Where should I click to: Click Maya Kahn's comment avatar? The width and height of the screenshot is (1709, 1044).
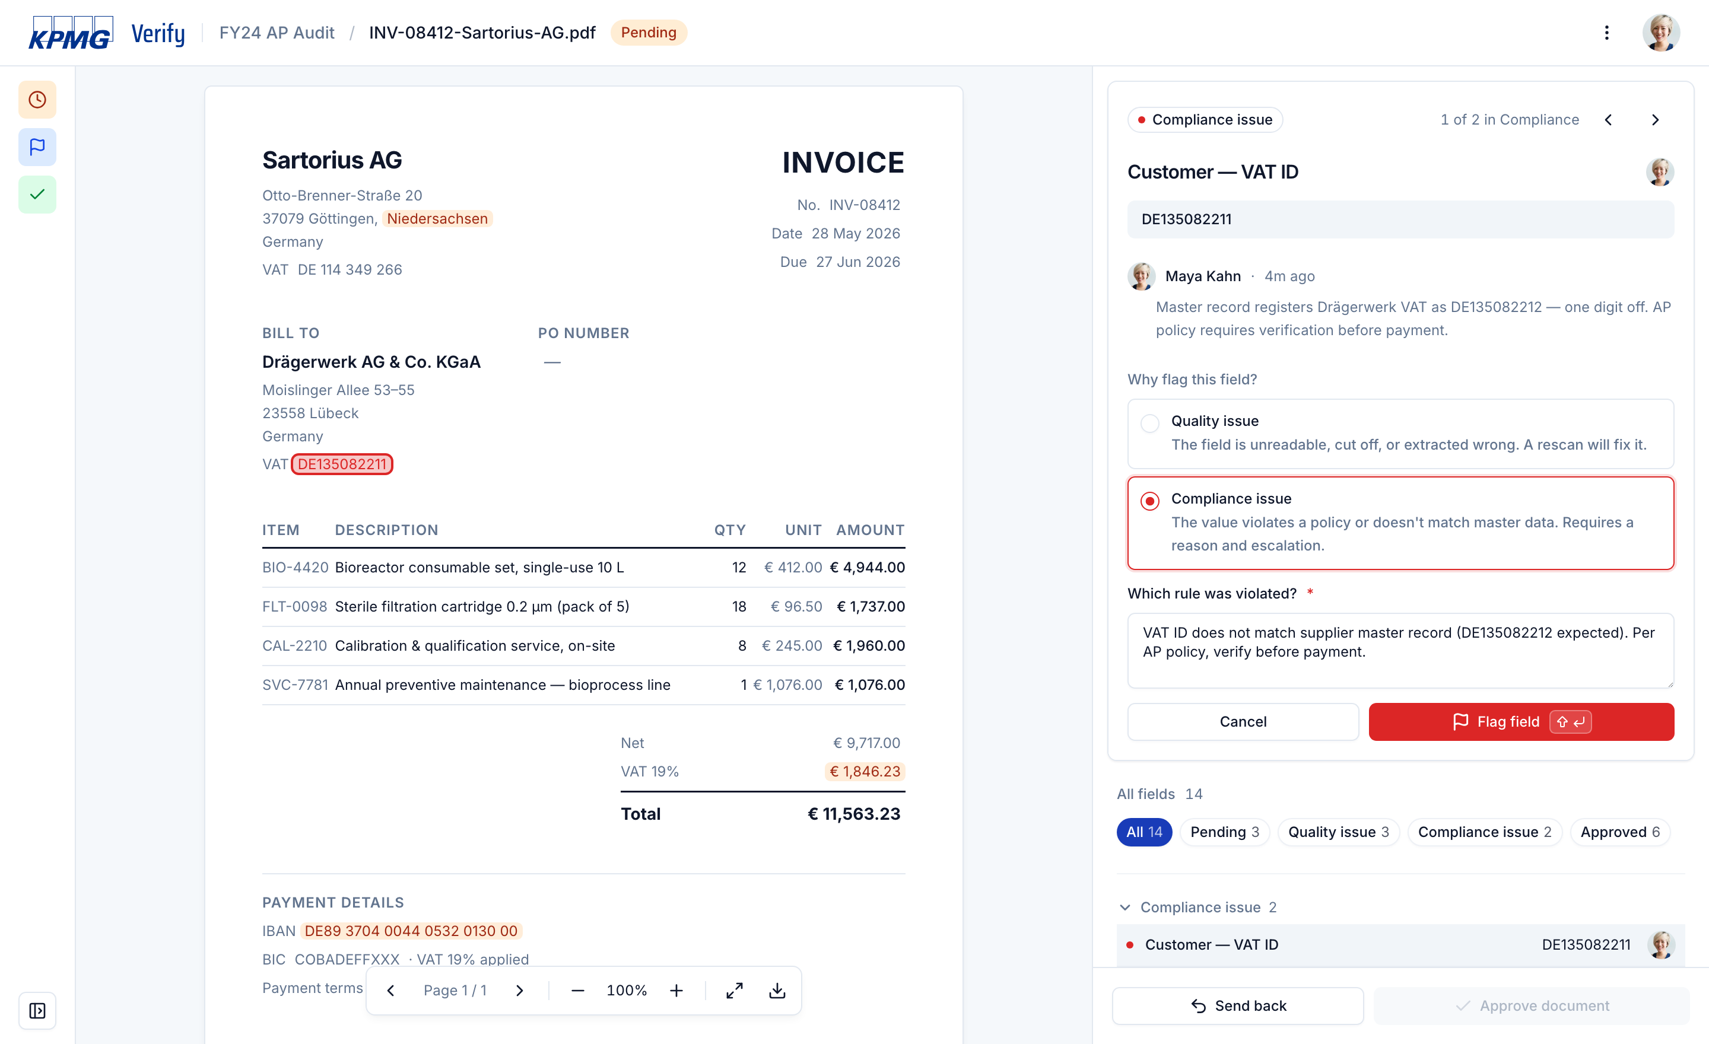[1142, 276]
